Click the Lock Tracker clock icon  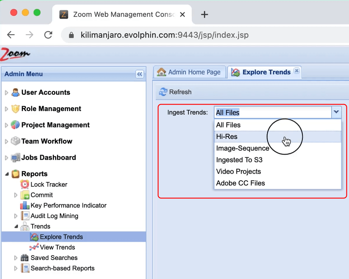[25, 184]
